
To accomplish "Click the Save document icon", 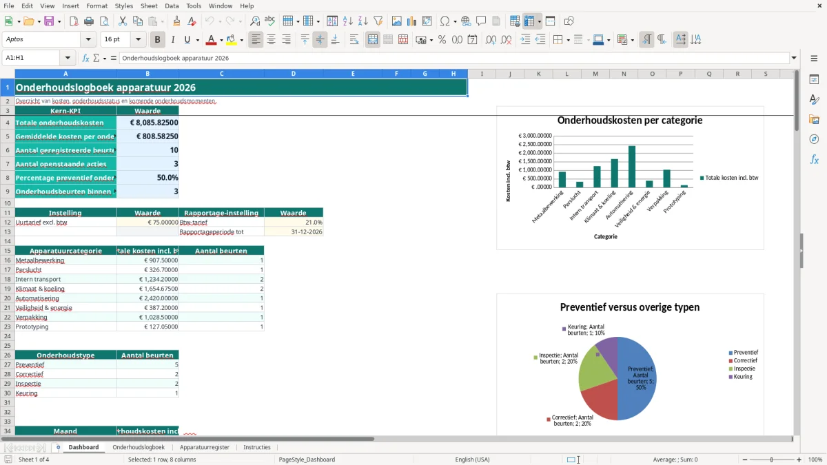I will click(x=49, y=21).
